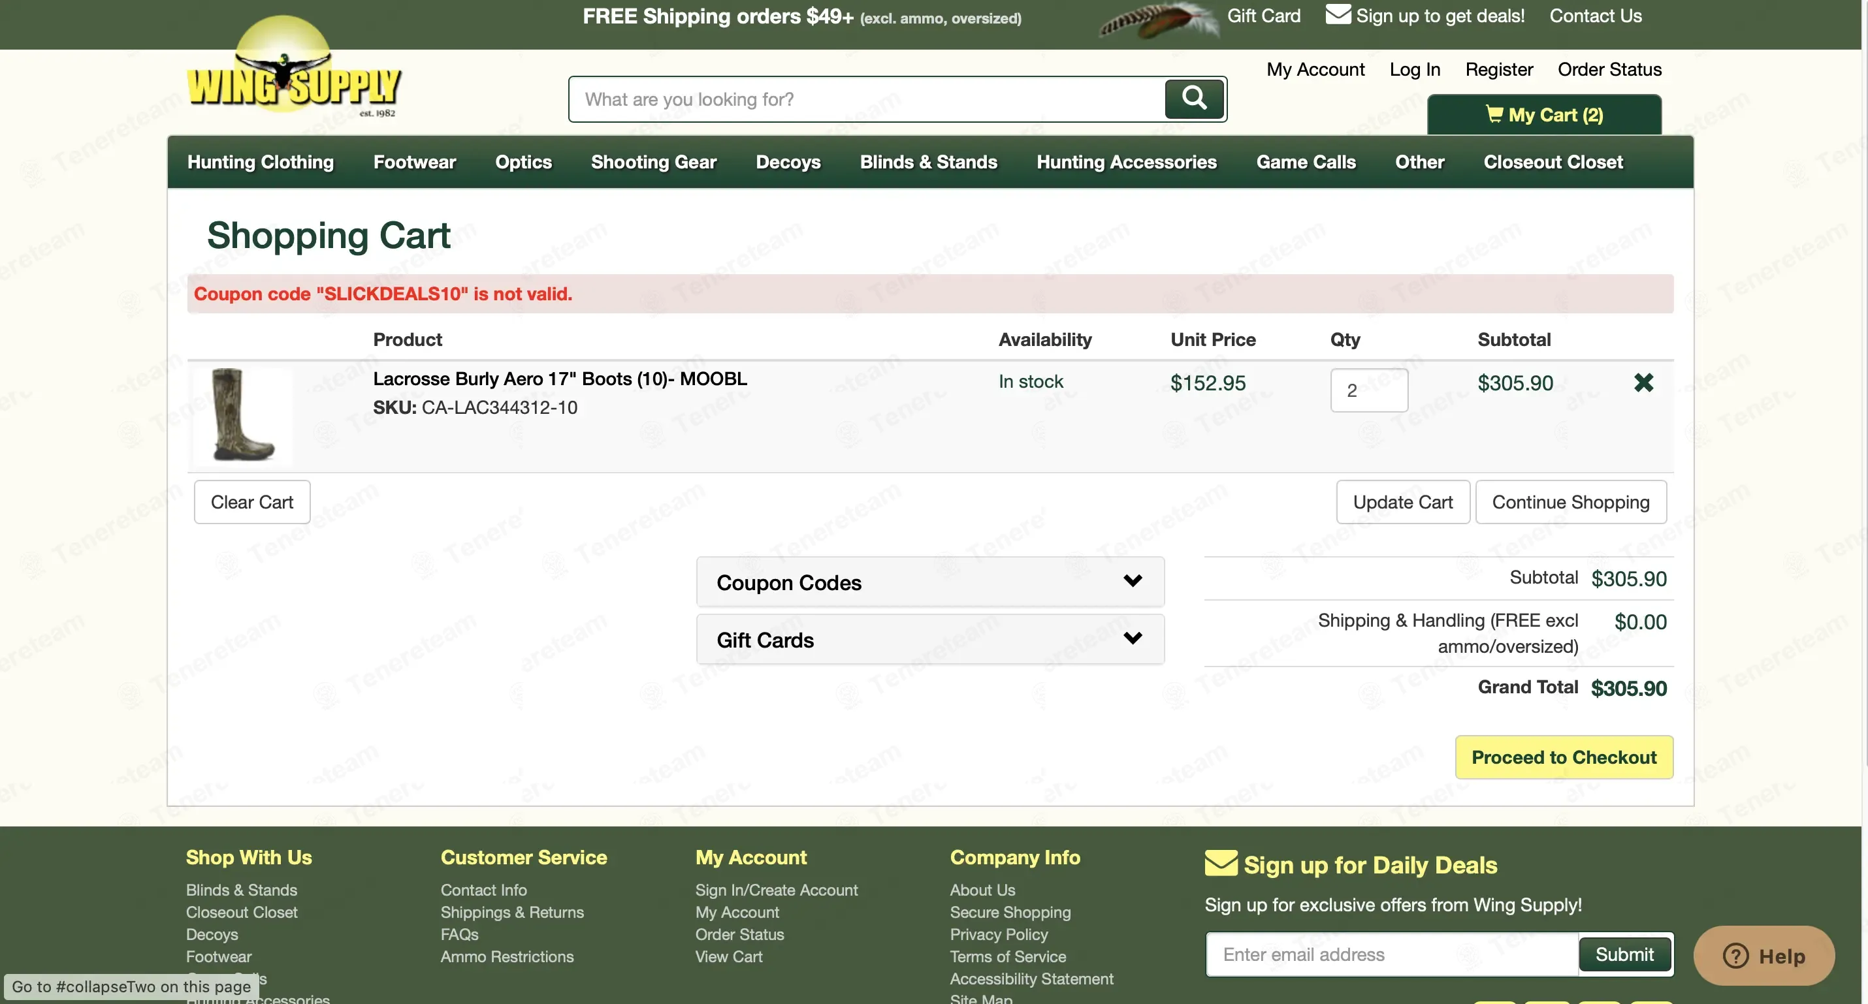Click the Register link

coord(1499,69)
